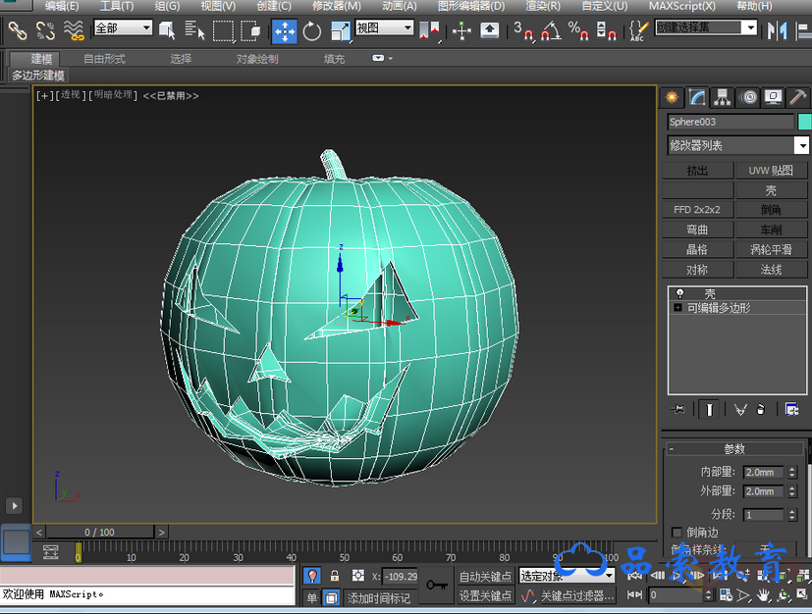Toggle the 壳 modifier lightbulb visibility
The image size is (812, 614).
click(678, 293)
